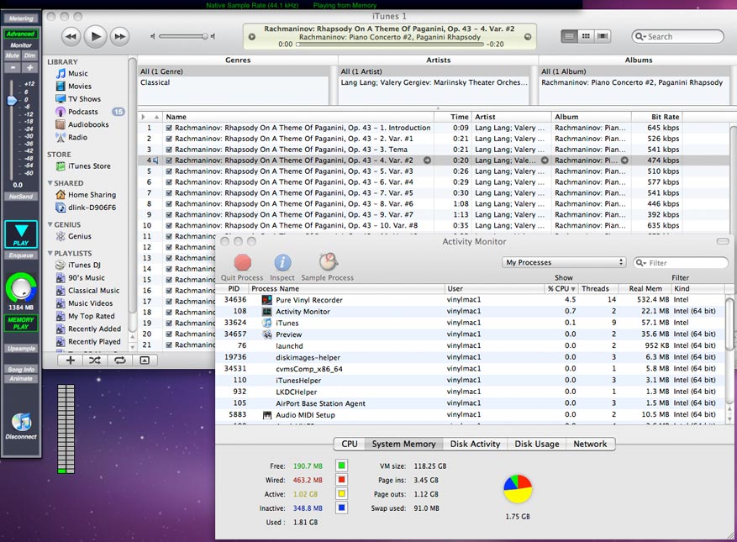737x542 pixels.
Task: Uncheck track 5 Var. #3 checkbox
Action: pos(169,171)
